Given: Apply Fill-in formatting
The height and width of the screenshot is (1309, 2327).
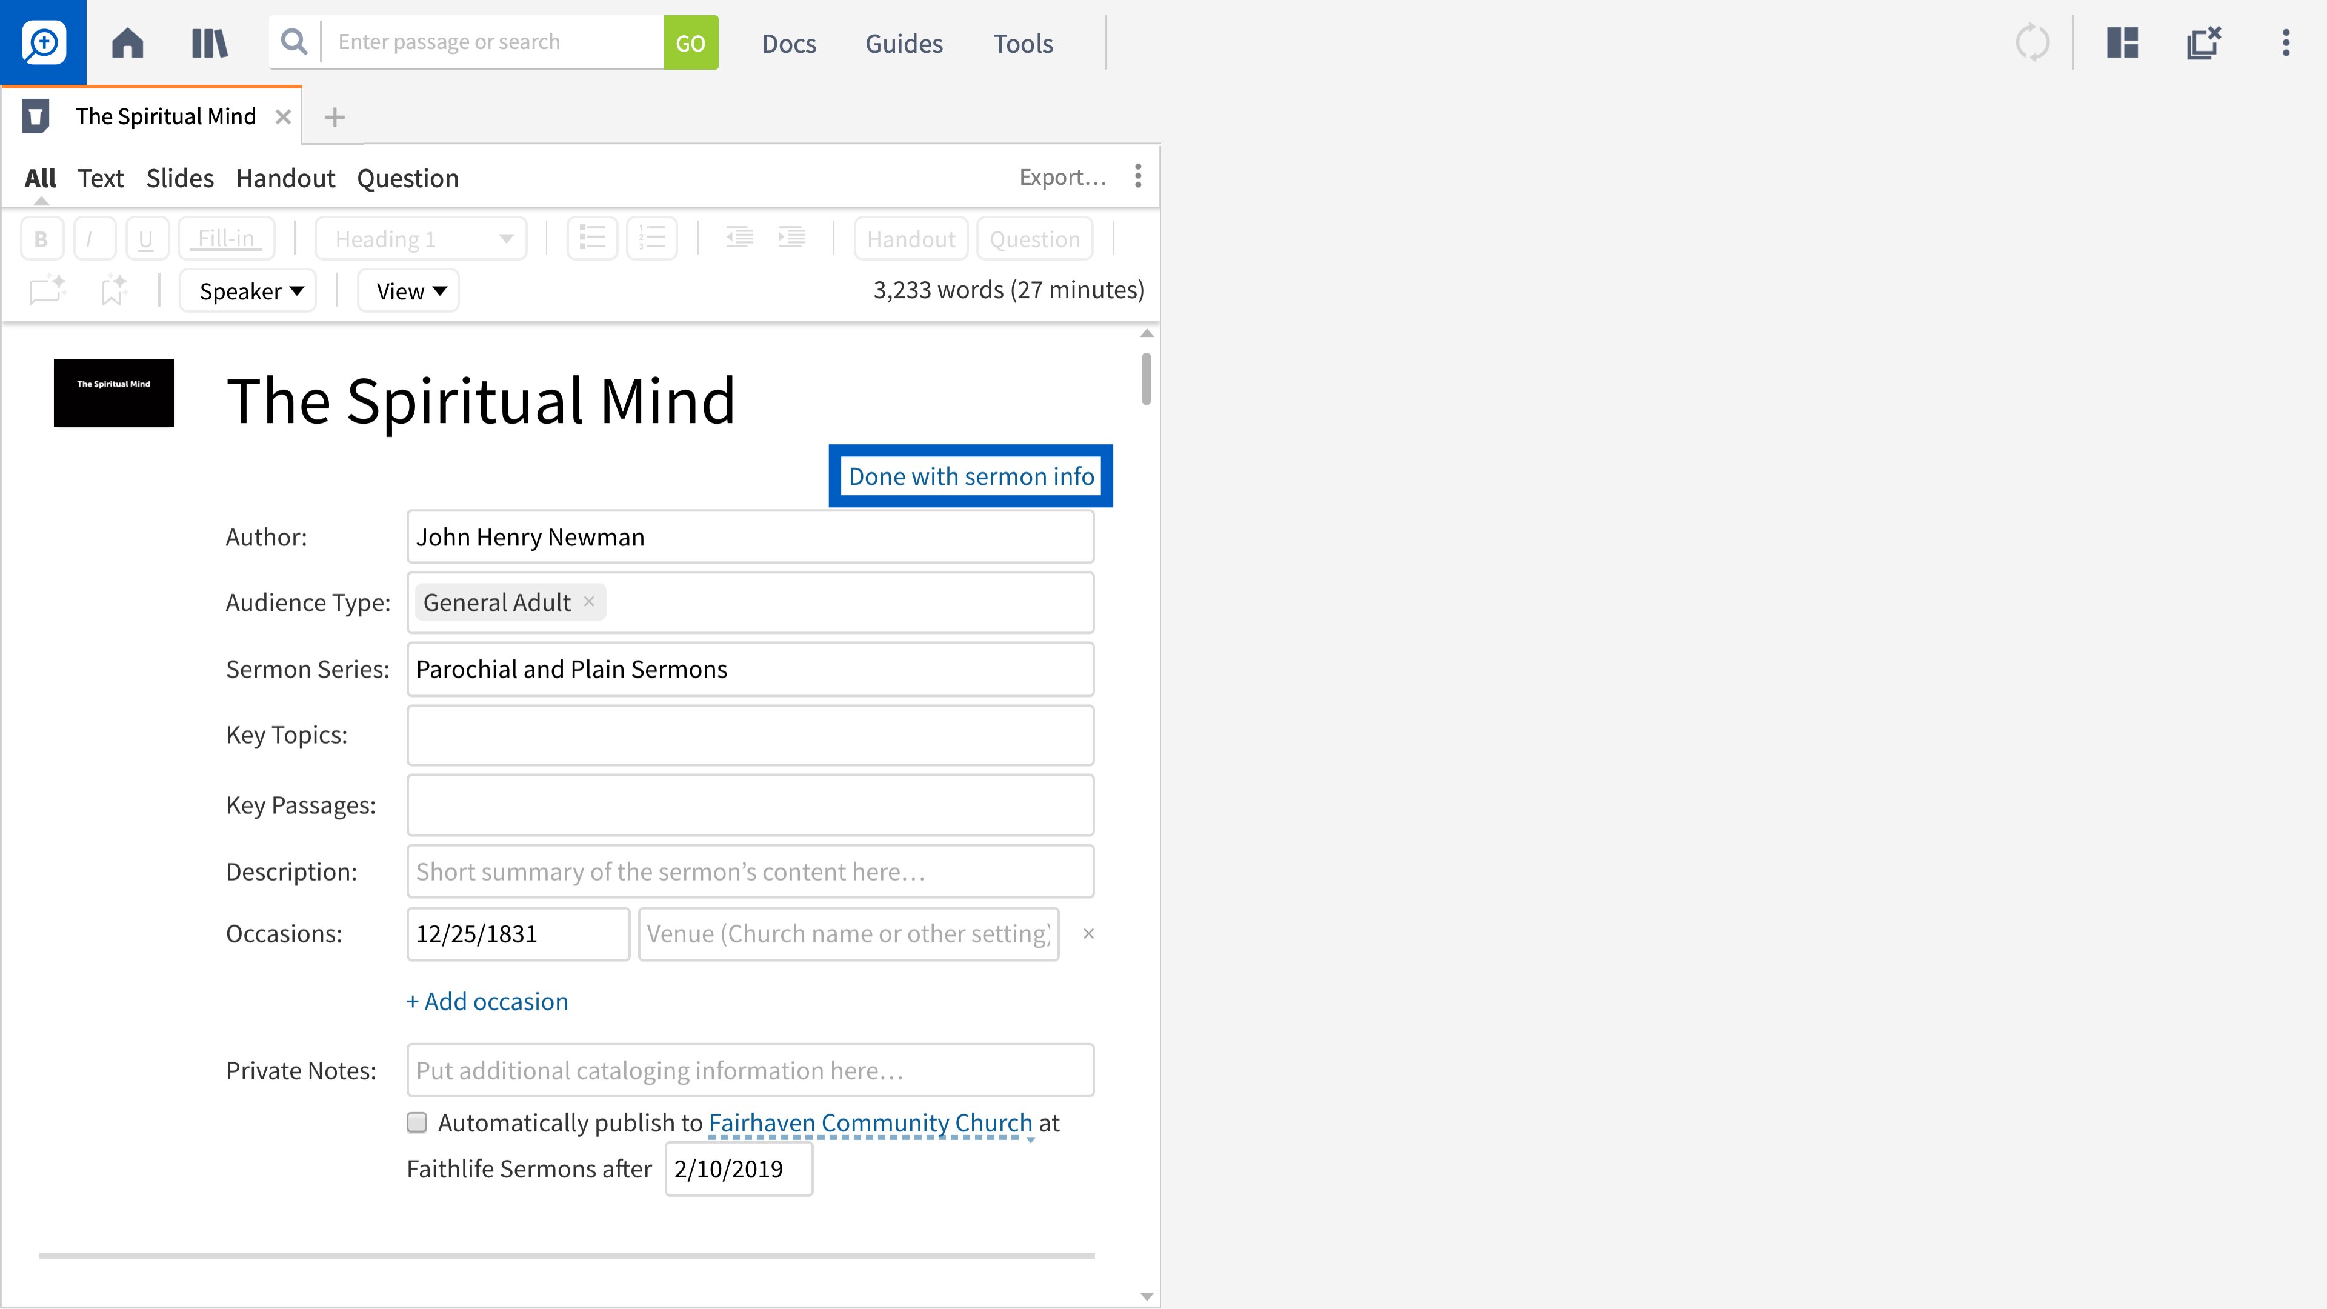Looking at the screenshot, I should click(227, 239).
